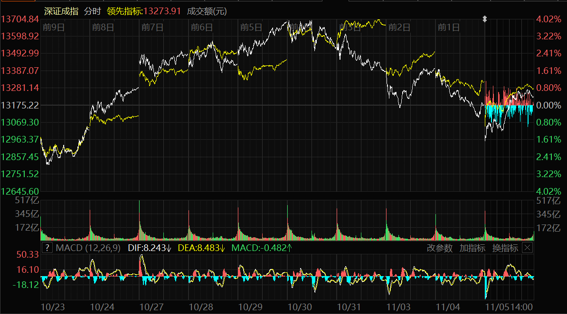Click the 11/03 date on time axis
The image size is (567, 314).
(x=399, y=307)
